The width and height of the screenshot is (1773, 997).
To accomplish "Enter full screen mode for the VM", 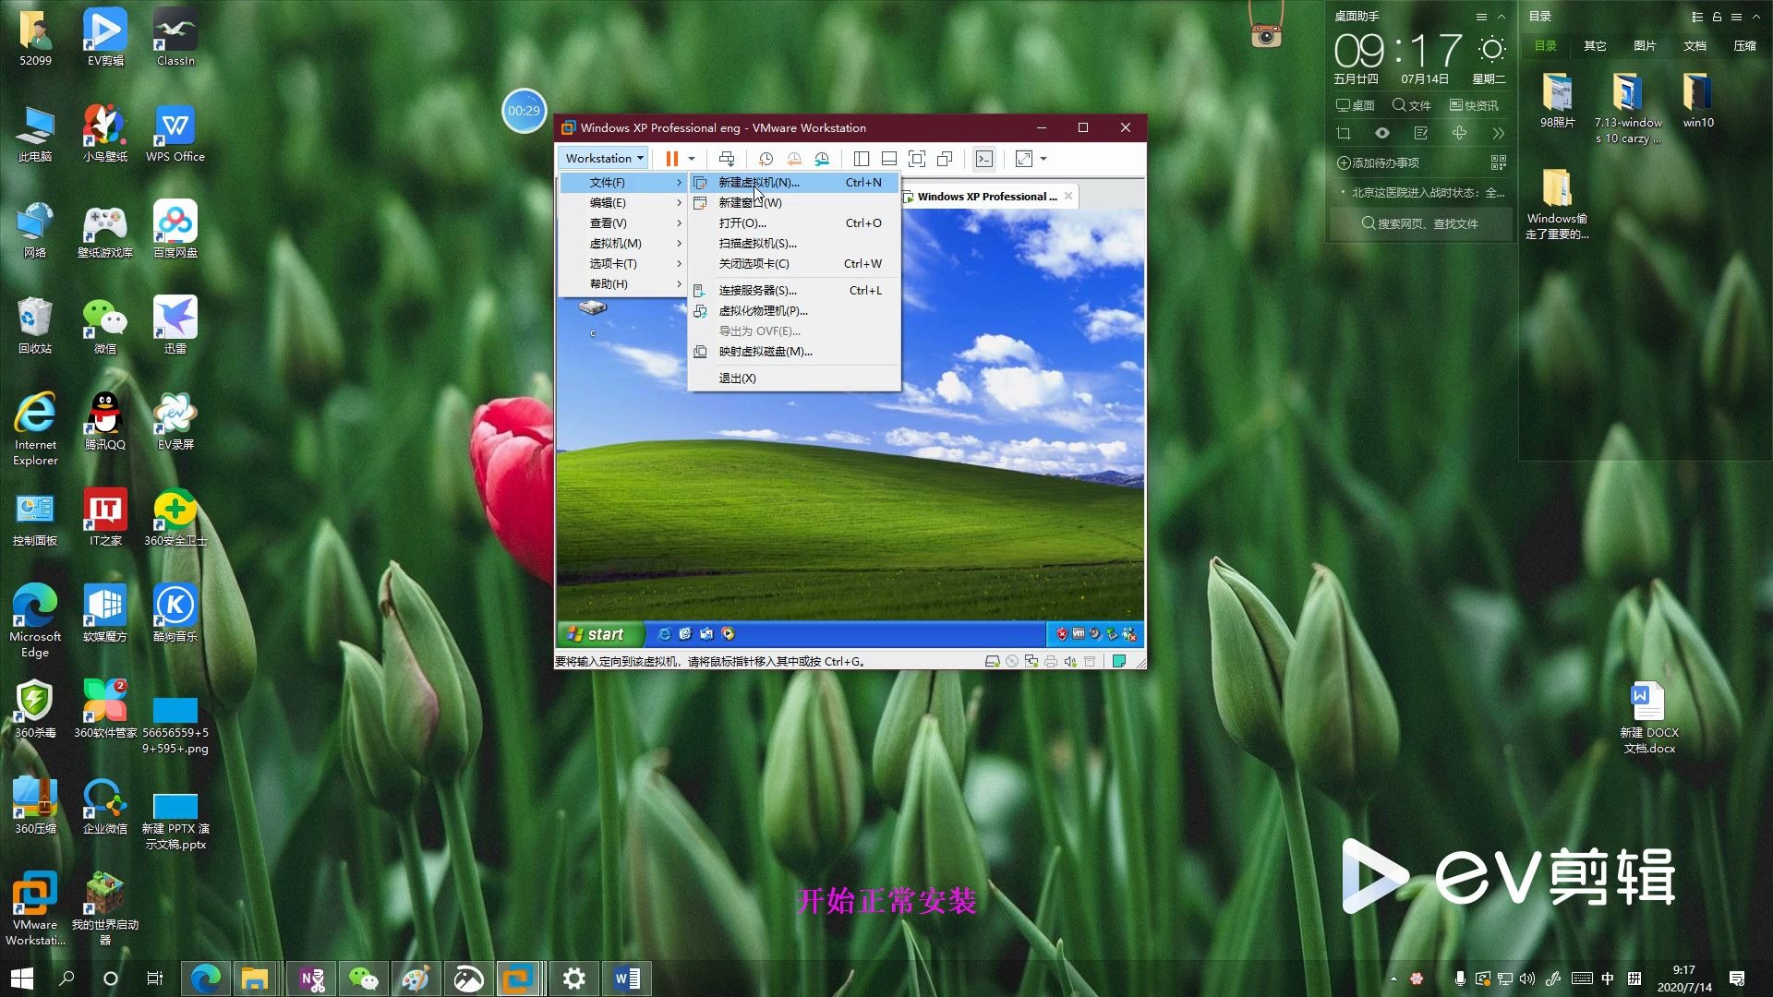I will tap(916, 159).
